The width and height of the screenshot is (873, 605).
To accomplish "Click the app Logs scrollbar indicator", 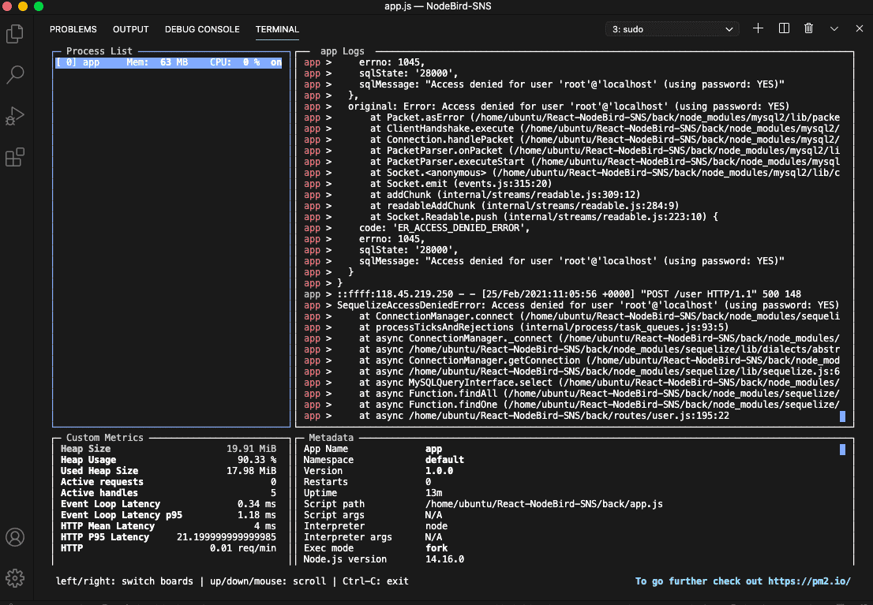I will click(x=842, y=416).
